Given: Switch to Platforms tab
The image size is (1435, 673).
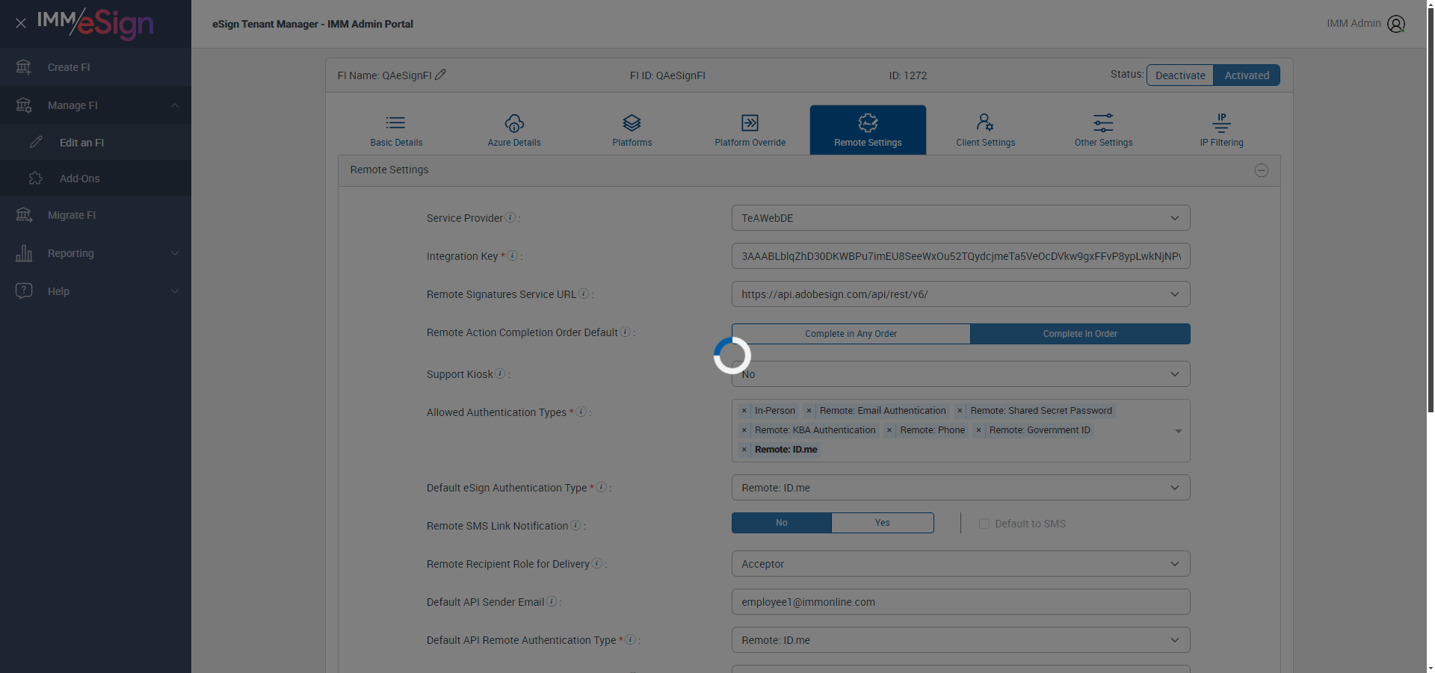Looking at the screenshot, I should click(x=632, y=130).
